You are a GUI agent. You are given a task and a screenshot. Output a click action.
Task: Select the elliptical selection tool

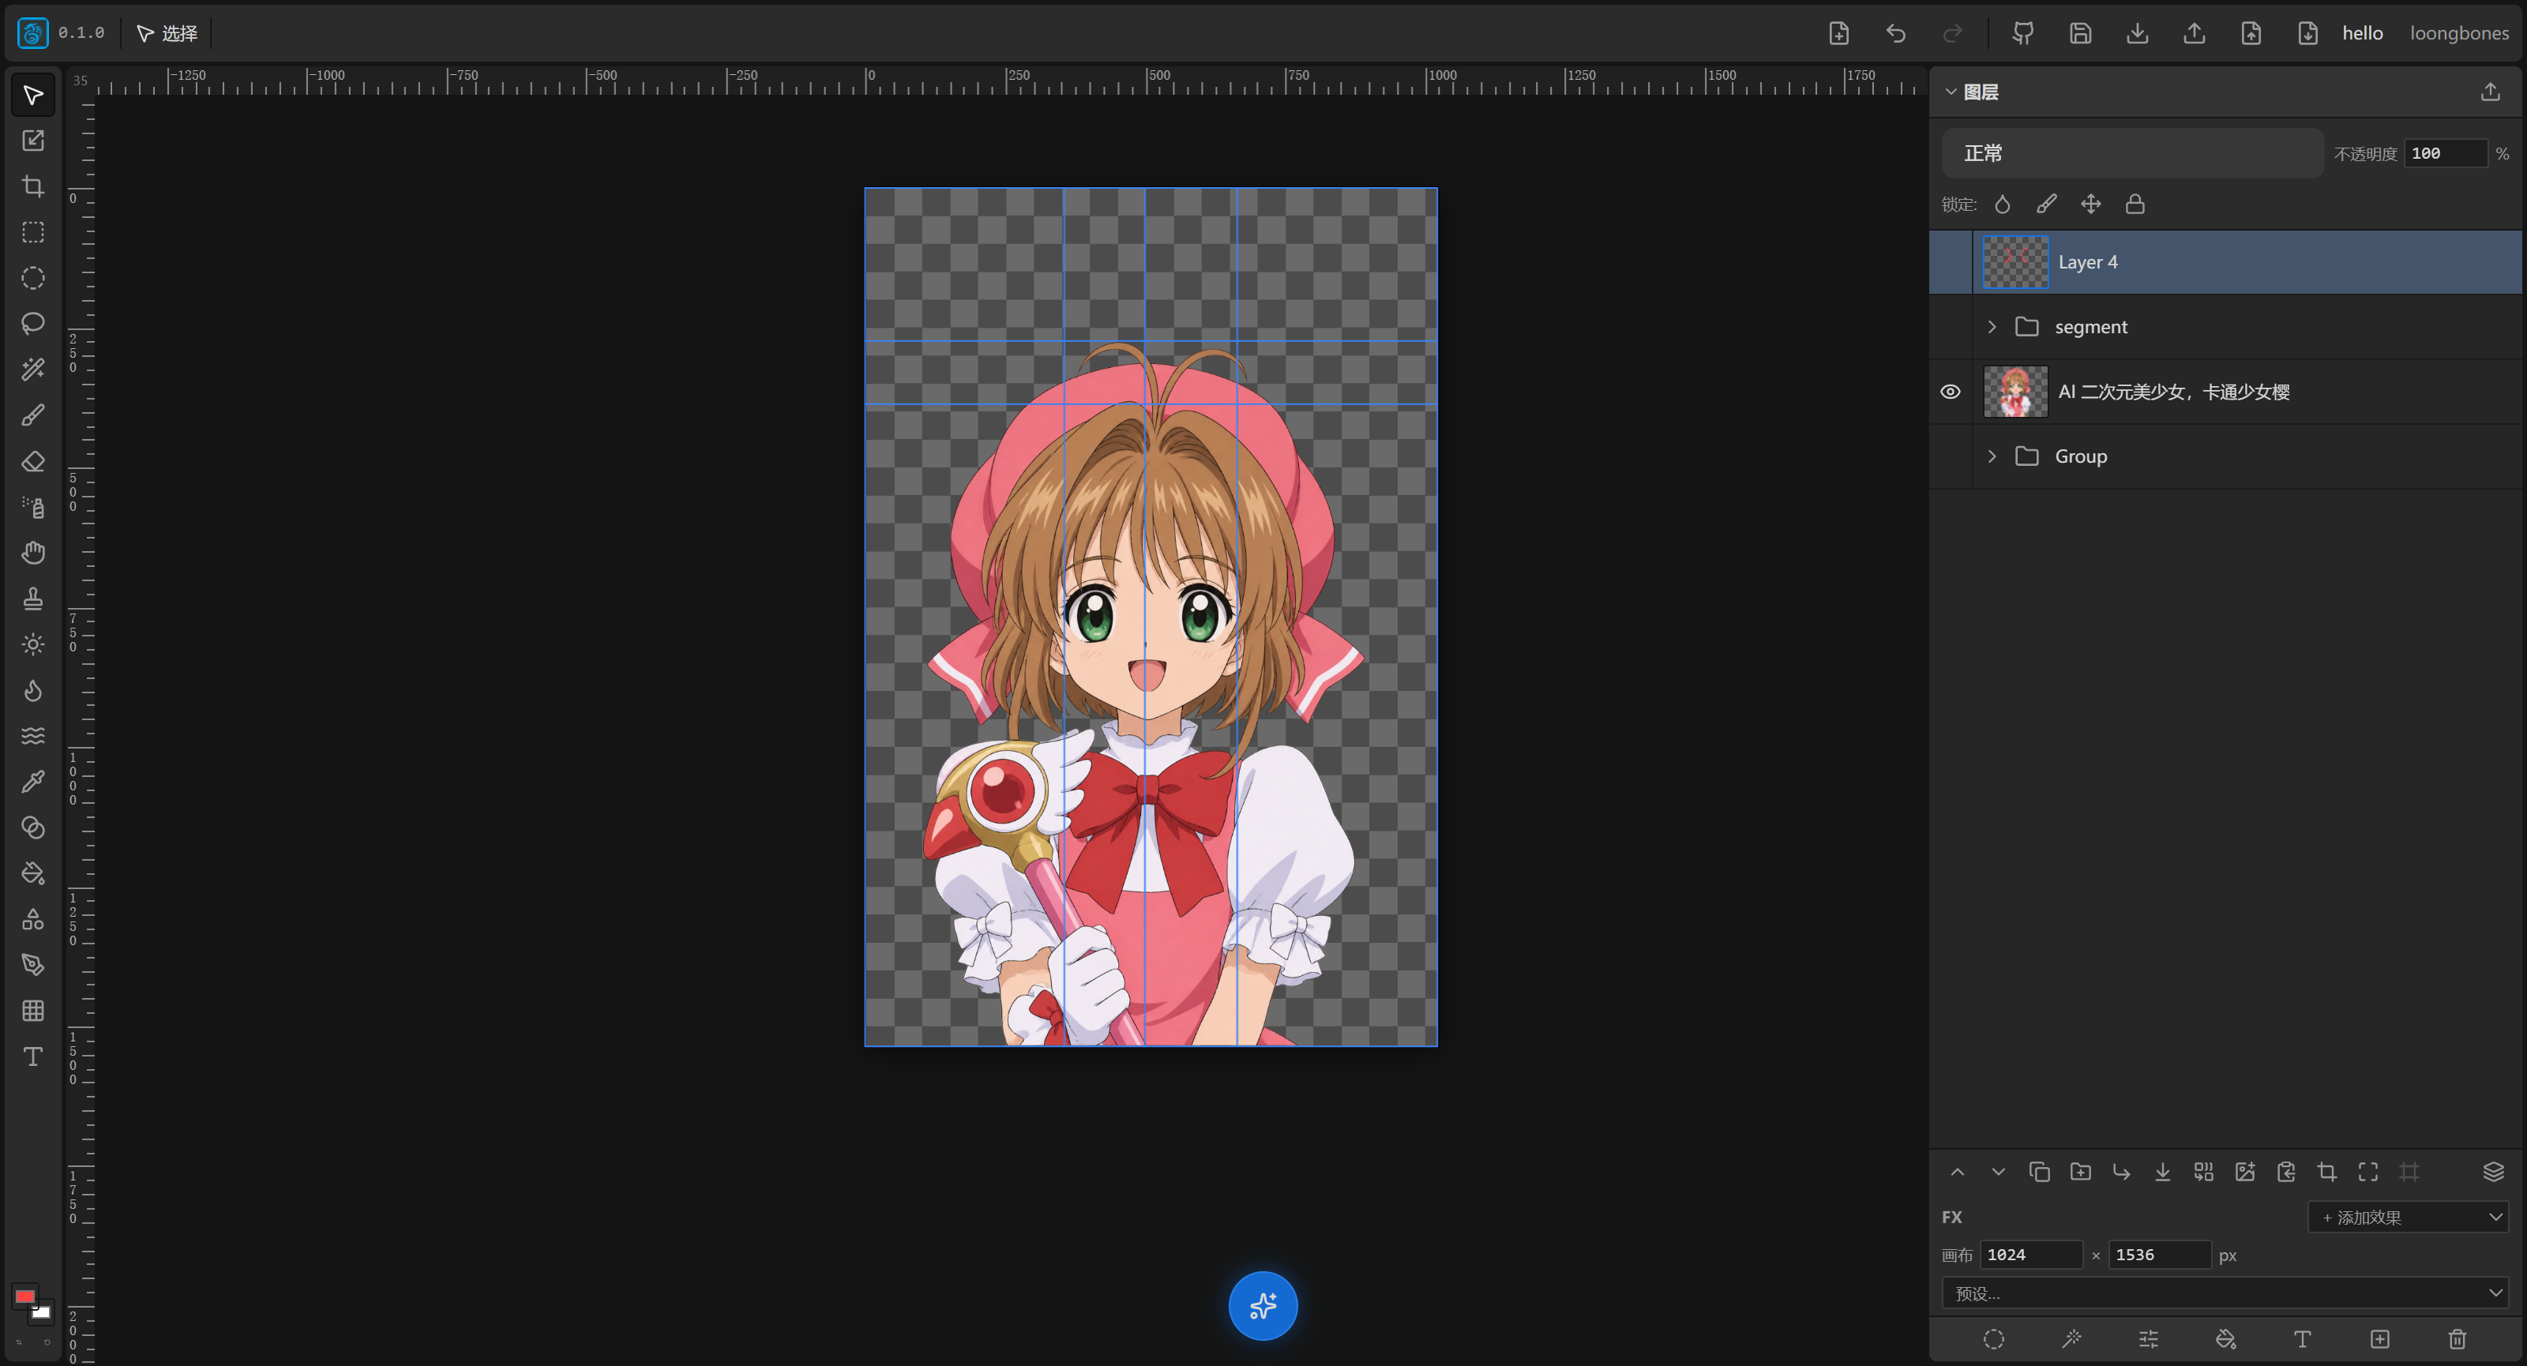[x=33, y=279]
